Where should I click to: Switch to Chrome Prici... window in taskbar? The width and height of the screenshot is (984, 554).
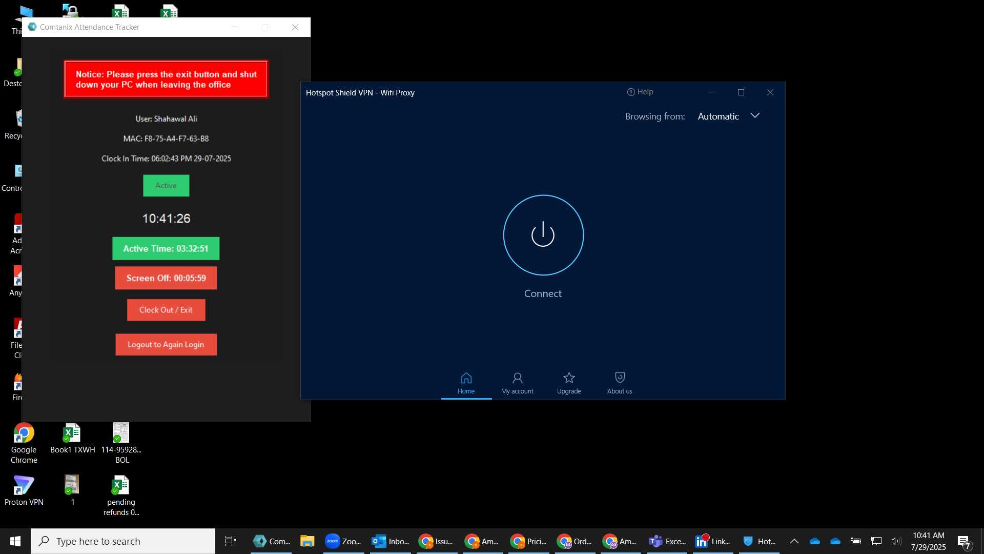tap(529, 541)
